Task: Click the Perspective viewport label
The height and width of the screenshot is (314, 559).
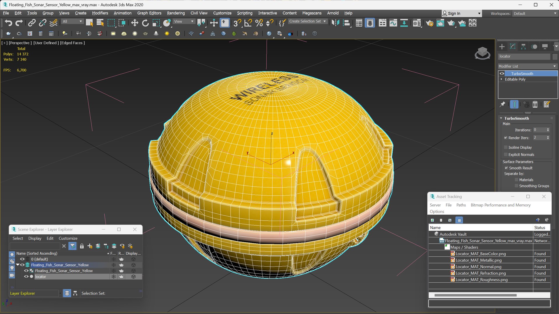Action: (x=20, y=43)
